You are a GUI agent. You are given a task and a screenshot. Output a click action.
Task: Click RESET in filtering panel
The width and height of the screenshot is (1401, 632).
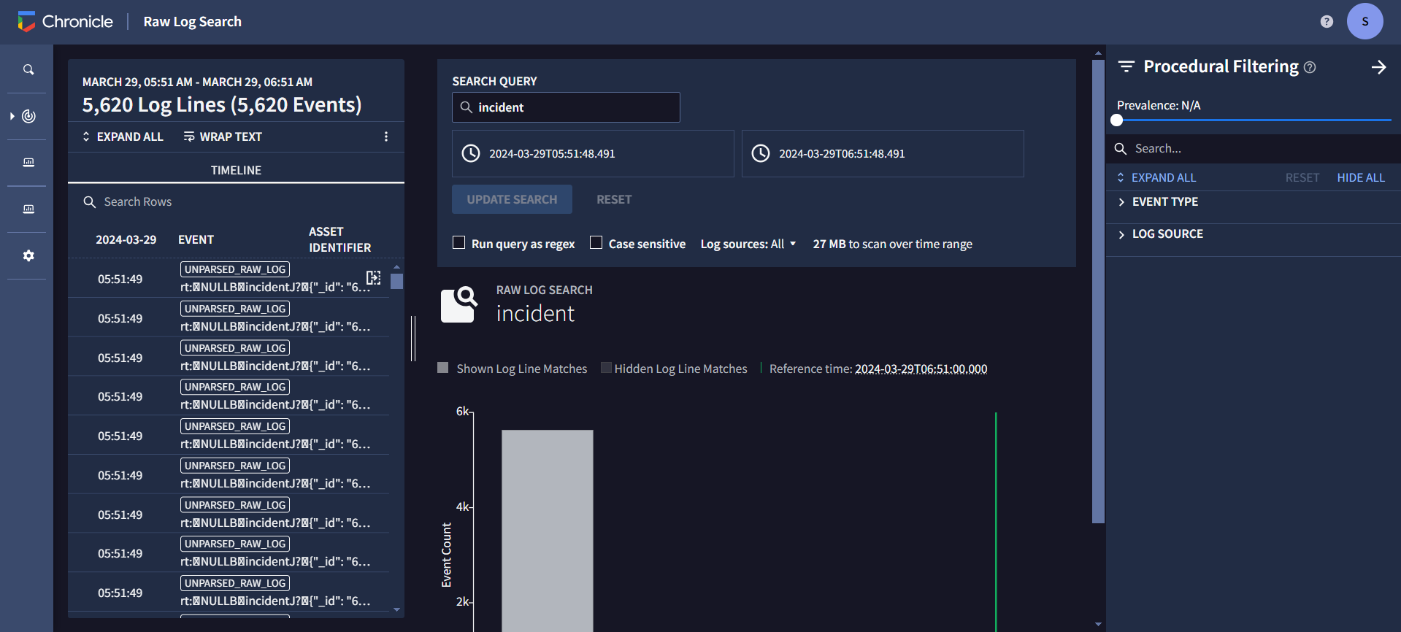[1302, 177]
